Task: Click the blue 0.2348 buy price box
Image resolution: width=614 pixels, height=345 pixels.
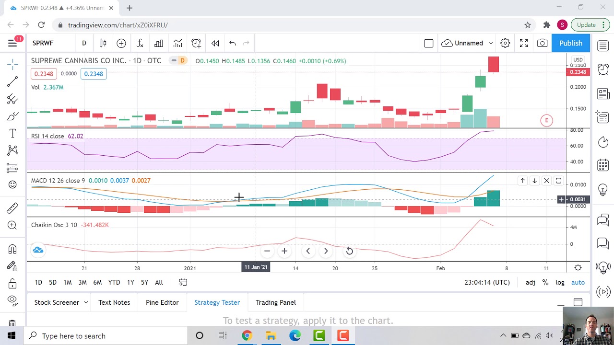Action: [x=94, y=74]
